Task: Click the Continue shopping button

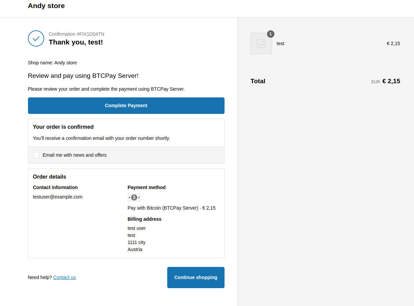Action: tap(196, 277)
